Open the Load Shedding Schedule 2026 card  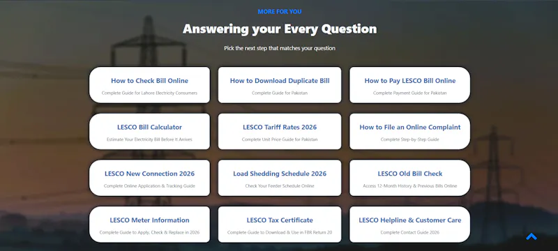pos(280,178)
